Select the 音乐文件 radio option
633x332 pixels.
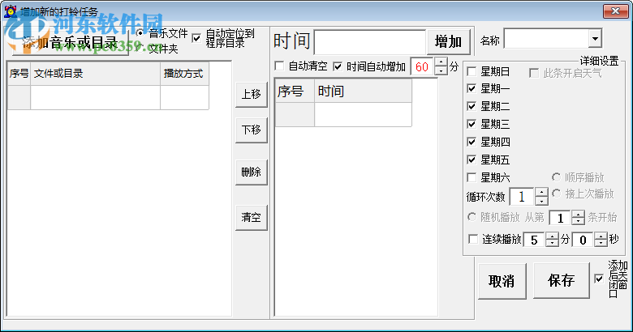pyautogui.click(x=140, y=33)
